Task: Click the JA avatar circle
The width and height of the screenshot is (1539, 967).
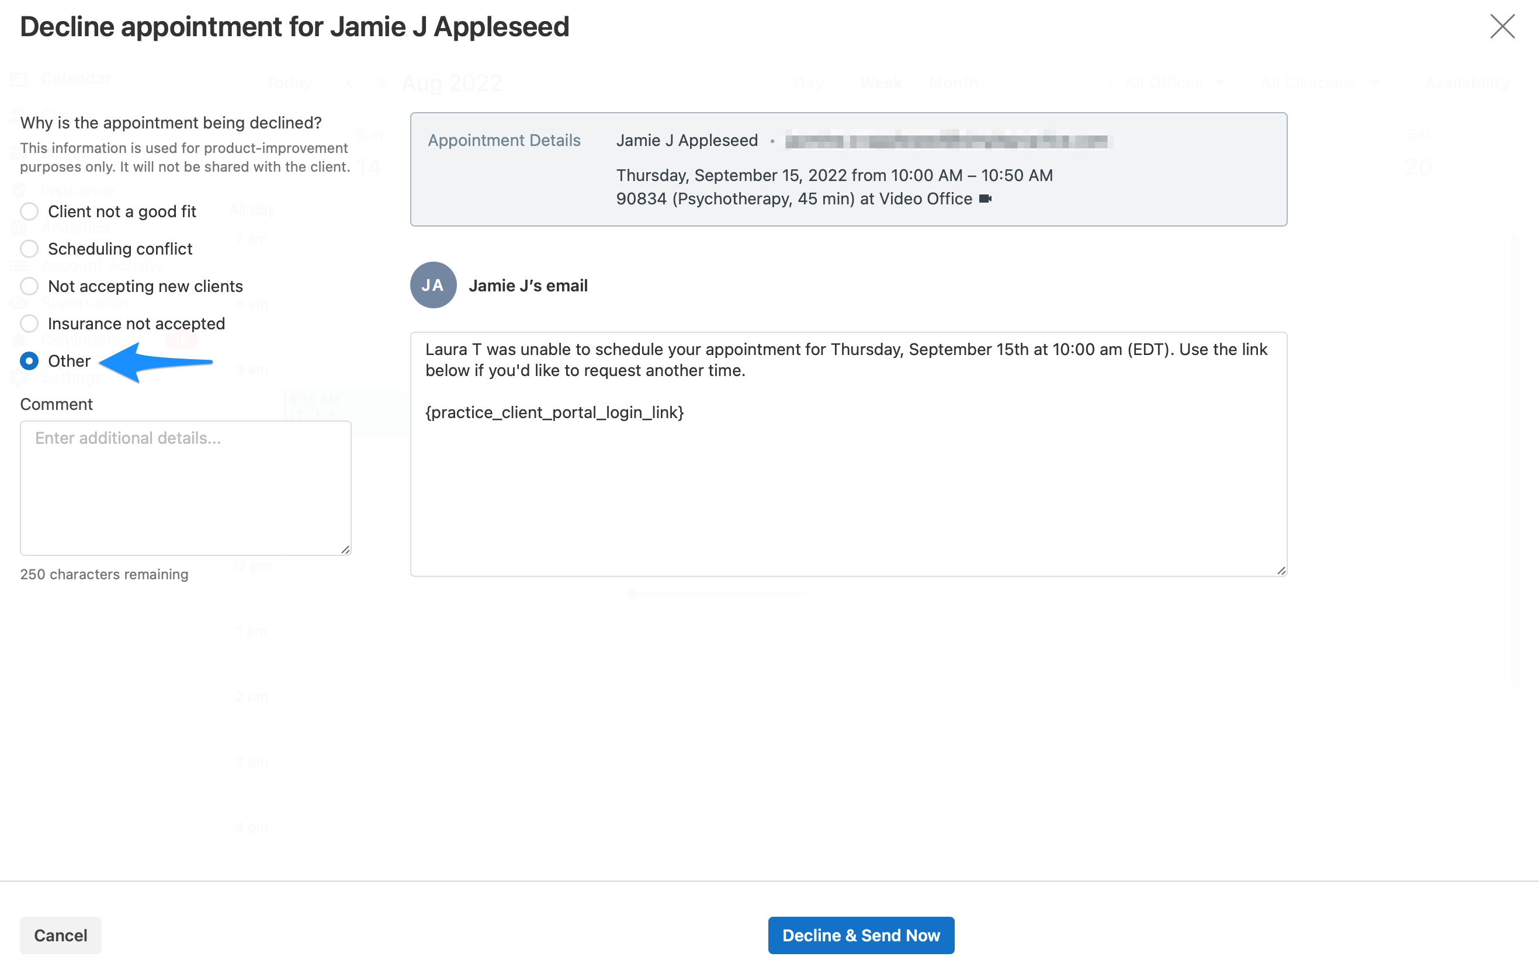Action: tap(433, 286)
